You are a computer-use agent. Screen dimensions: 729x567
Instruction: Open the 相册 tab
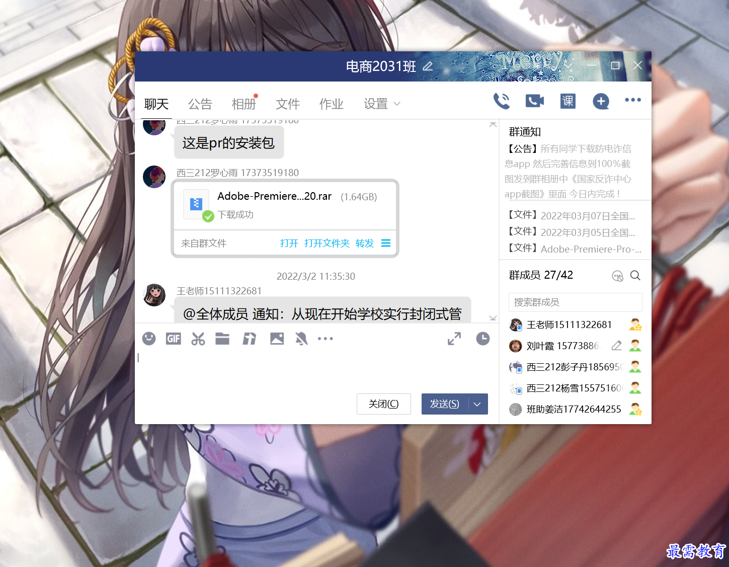(244, 104)
